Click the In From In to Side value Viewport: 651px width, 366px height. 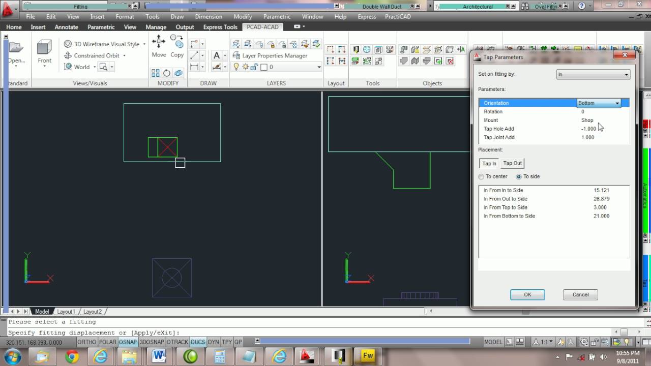601,190
